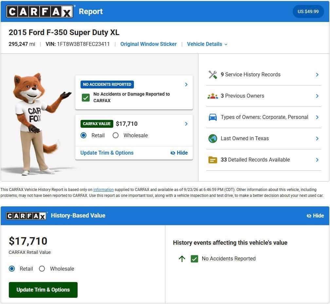
Task: Click the CARFAX VALUE green badge
Action: click(x=97, y=124)
